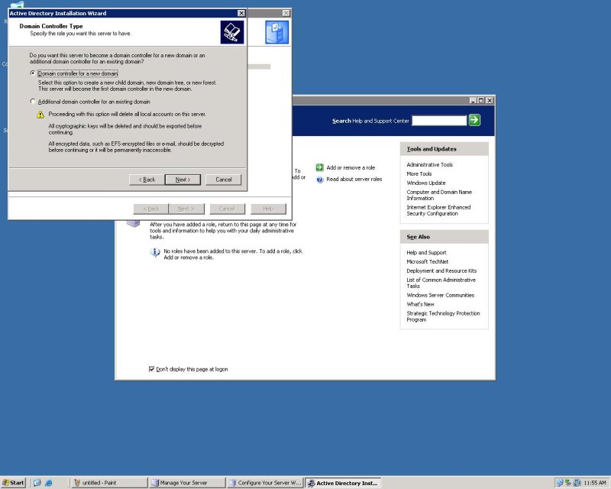Open Internet Explorer Enhanced Security Configuration
The width and height of the screenshot is (611, 489).
tap(438, 211)
